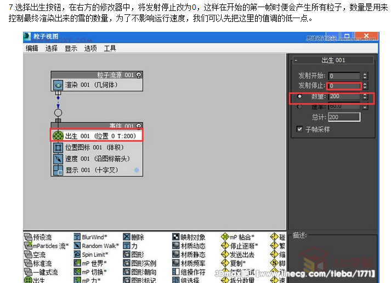This screenshot has width=391, height=283.
Task: Pick the 一键式流 one-click flow icon
Action: point(28,272)
